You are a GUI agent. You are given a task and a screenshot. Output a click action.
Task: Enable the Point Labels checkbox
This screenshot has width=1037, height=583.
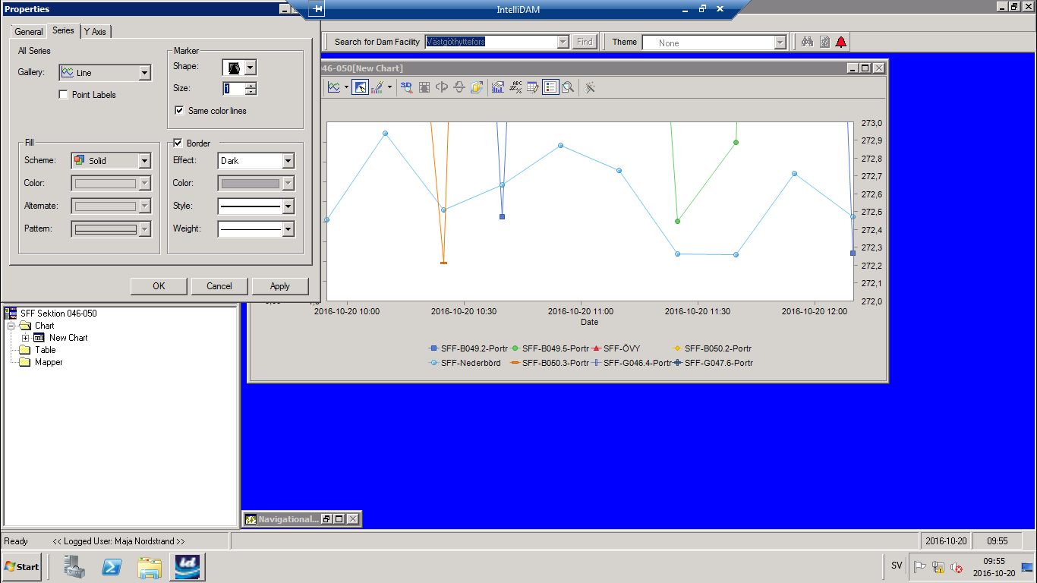(x=64, y=95)
